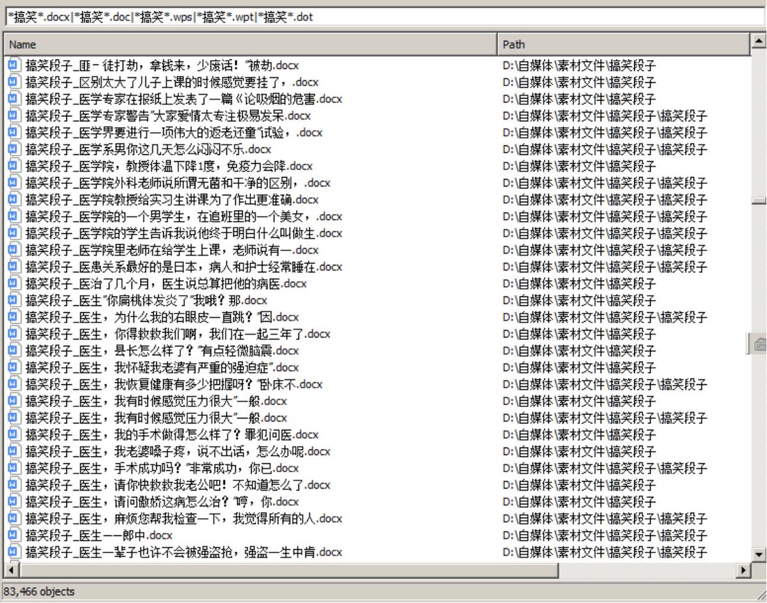767x603 pixels.
Task: Click the search box with '*搞笑*.docx' filter
Action: click(384, 17)
